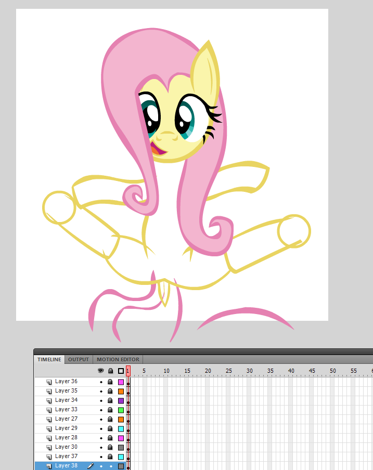Click Layer 30's gray outline color swatch

coord(121,448)
